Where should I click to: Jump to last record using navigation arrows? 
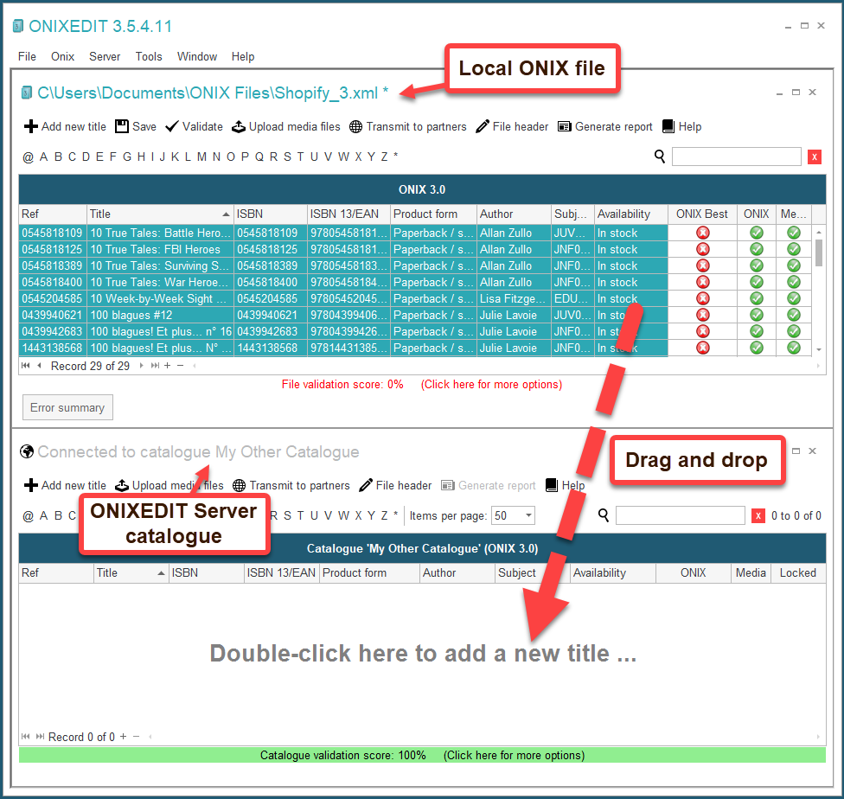156,365
